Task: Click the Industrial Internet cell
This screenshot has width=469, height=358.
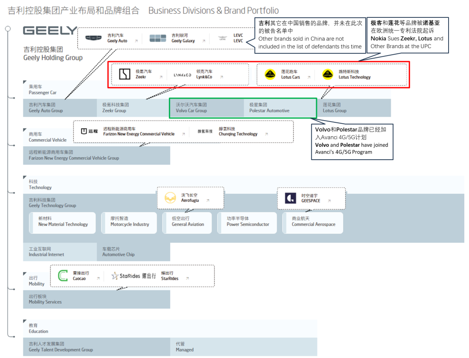Action: click(60, 252)
